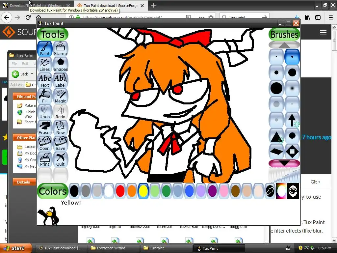Adjust the brush spacing slider
Screen dimensions: 337x253
[x=284, y=175]
